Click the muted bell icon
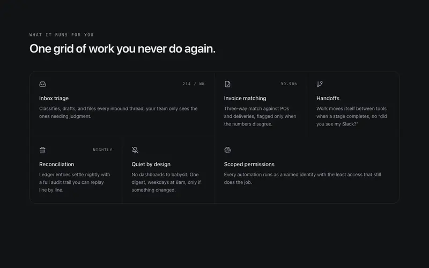This screenshot has height=268, width=429. click(x=135, y=150)
